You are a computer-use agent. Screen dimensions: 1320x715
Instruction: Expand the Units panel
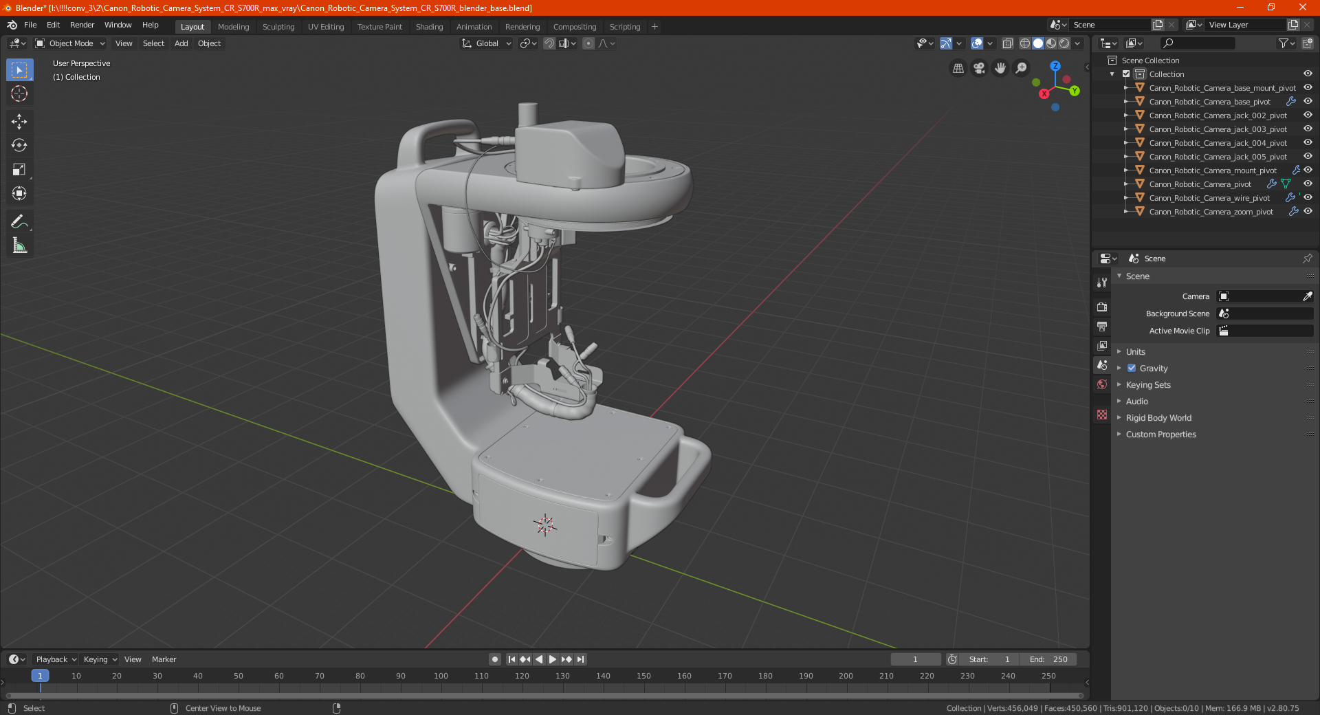pos(1135,352)
